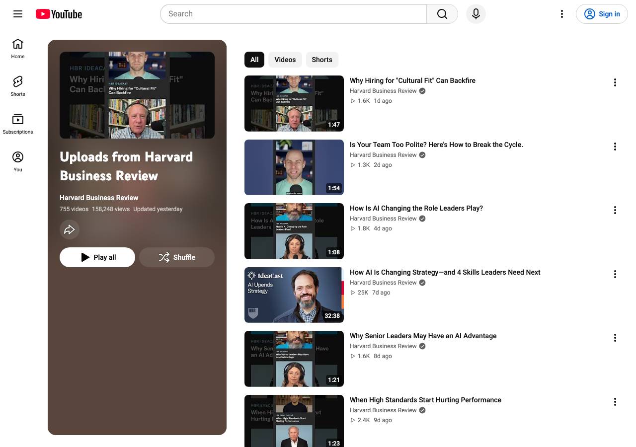Filter playlist by Videos chip
636x447 pixels.
pos(285,60)
